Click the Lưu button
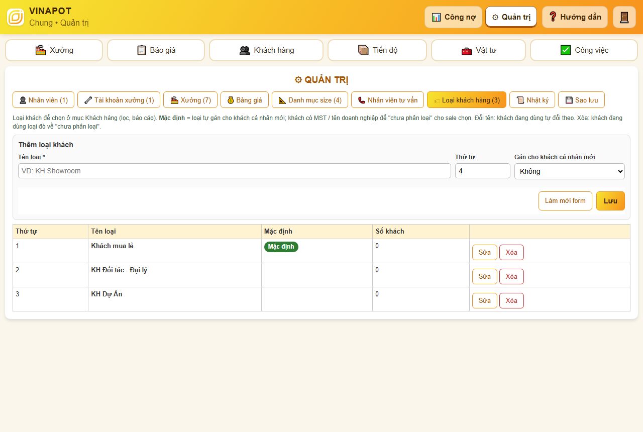Screen dimensions: 643x432 pos(610,201)
